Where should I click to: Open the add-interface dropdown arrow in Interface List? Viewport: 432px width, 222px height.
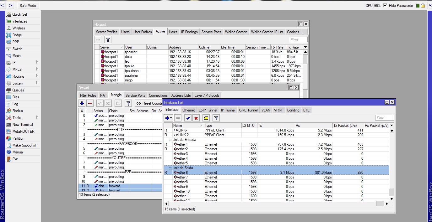point(171,118)
